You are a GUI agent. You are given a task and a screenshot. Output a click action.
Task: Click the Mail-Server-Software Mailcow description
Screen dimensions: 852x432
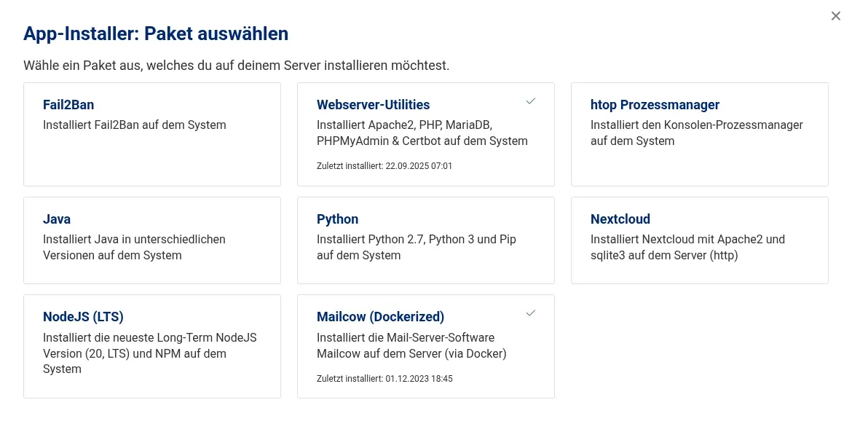(411, 345)
